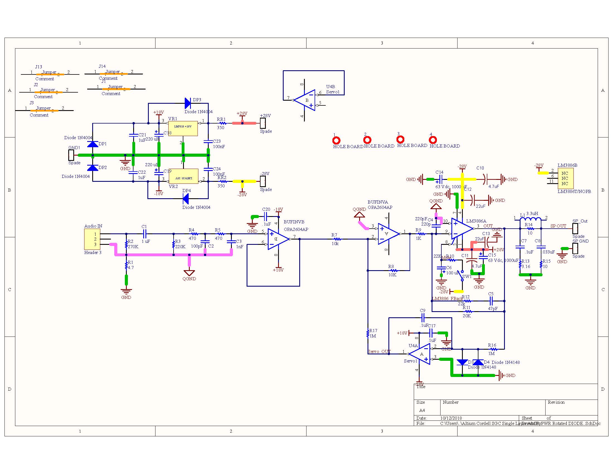Select the J14 jumper symbol

point(114,74)
